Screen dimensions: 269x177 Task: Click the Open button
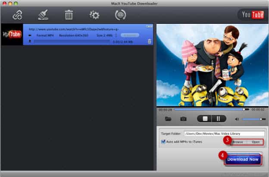click(256, 142)
